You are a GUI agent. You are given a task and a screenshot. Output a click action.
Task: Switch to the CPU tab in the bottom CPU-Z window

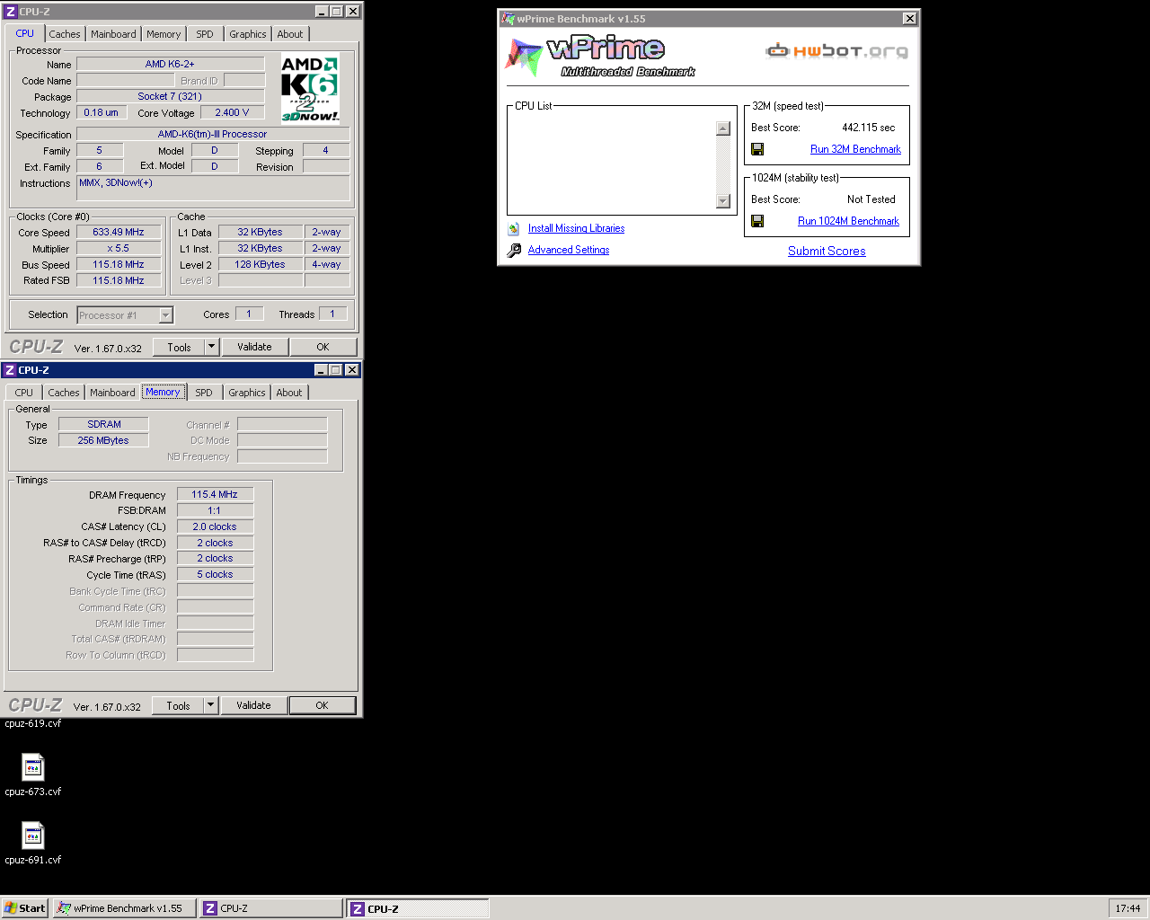click(24, 393)
